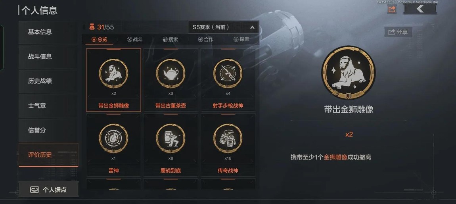Select the marksman rifle war god badge
Image resolution: width=456 pixels, height=204 pixels.
point(228,80)
